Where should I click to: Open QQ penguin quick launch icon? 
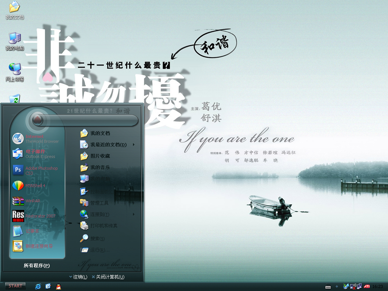(x=58, y=286)
